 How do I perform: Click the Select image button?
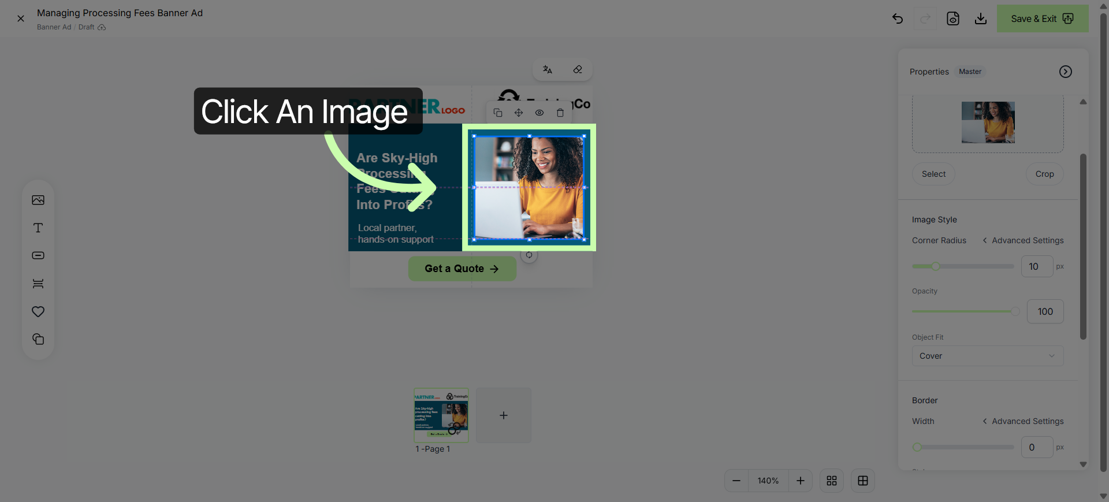(x=933, y=174)
